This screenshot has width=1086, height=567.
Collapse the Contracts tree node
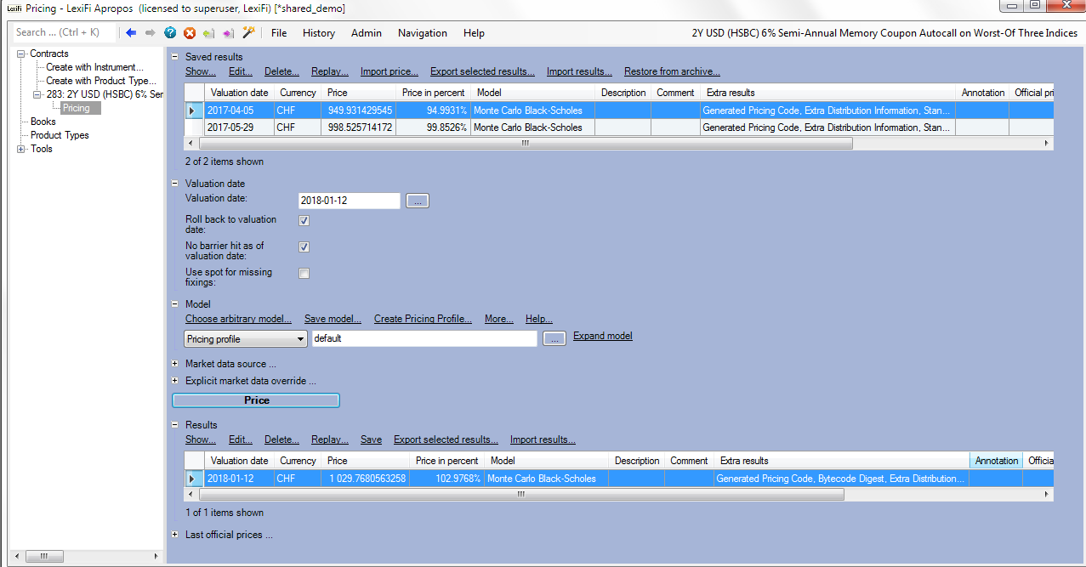[x=21, y=54]
